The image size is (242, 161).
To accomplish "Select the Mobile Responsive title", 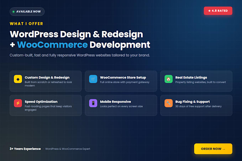I will coord(115,102).
